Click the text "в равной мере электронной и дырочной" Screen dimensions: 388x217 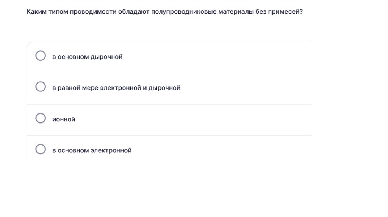(116, 88)
